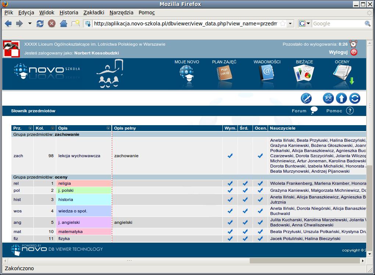The height and width of the screenshot is (275, 375).
Task: Go back with the Firefox back arrow
Action: click(8, 24)
